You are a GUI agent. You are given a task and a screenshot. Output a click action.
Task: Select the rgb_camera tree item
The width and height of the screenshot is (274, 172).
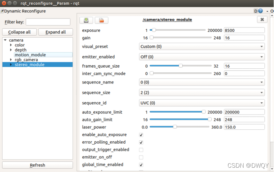pyautogui.click(x=26, y=60)
